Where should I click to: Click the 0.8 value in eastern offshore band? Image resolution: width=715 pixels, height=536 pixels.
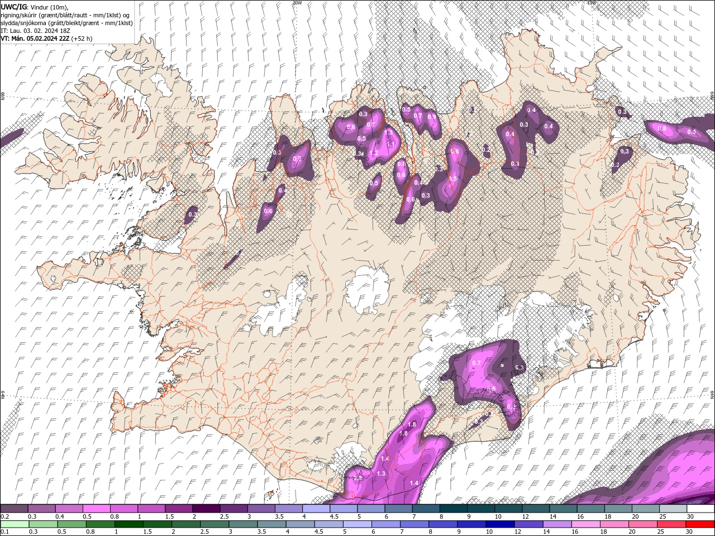coord(662,128)
